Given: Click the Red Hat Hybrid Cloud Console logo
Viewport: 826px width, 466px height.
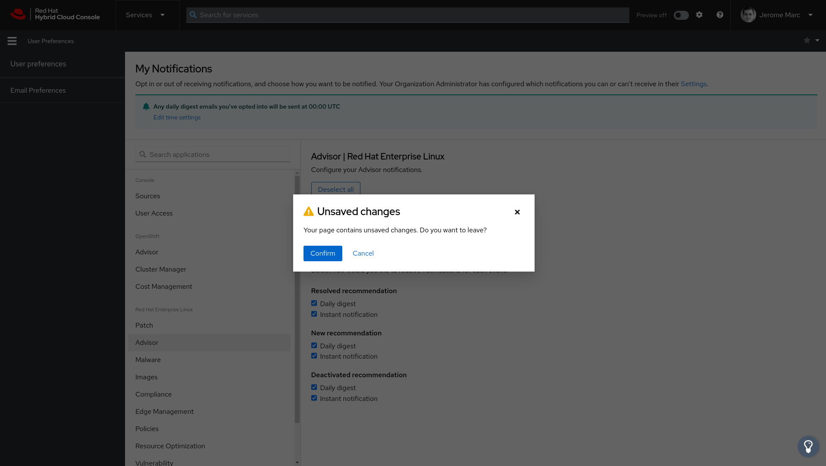Looking at the screenshot, I should click(55, 15).
